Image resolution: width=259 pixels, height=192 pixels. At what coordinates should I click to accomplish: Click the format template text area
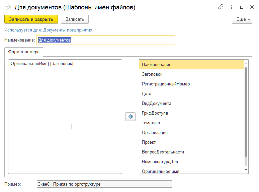pyautogui.click(x=65, y=117)
